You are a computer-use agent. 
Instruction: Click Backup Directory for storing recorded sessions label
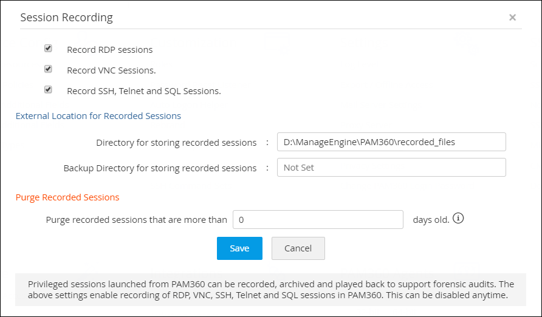point(160,168)
